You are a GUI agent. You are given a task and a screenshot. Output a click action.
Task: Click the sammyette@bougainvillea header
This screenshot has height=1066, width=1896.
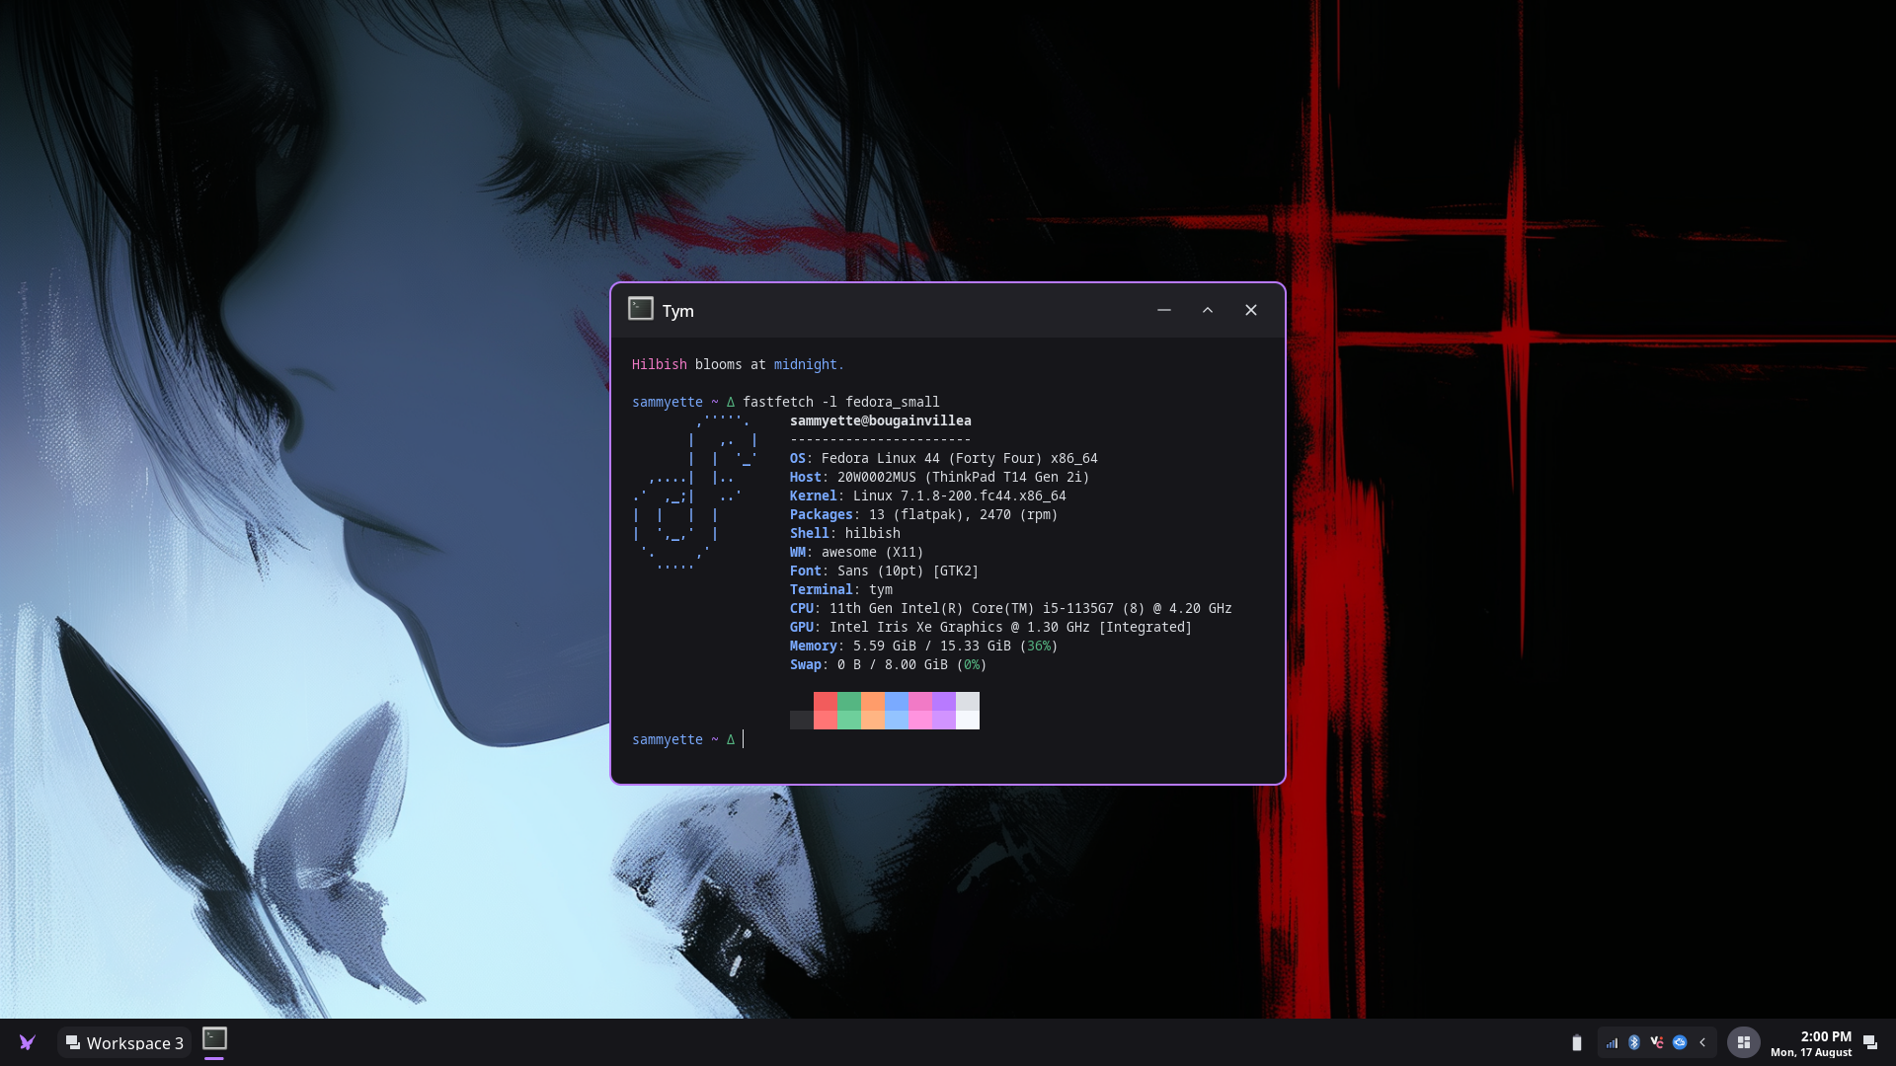881,420
